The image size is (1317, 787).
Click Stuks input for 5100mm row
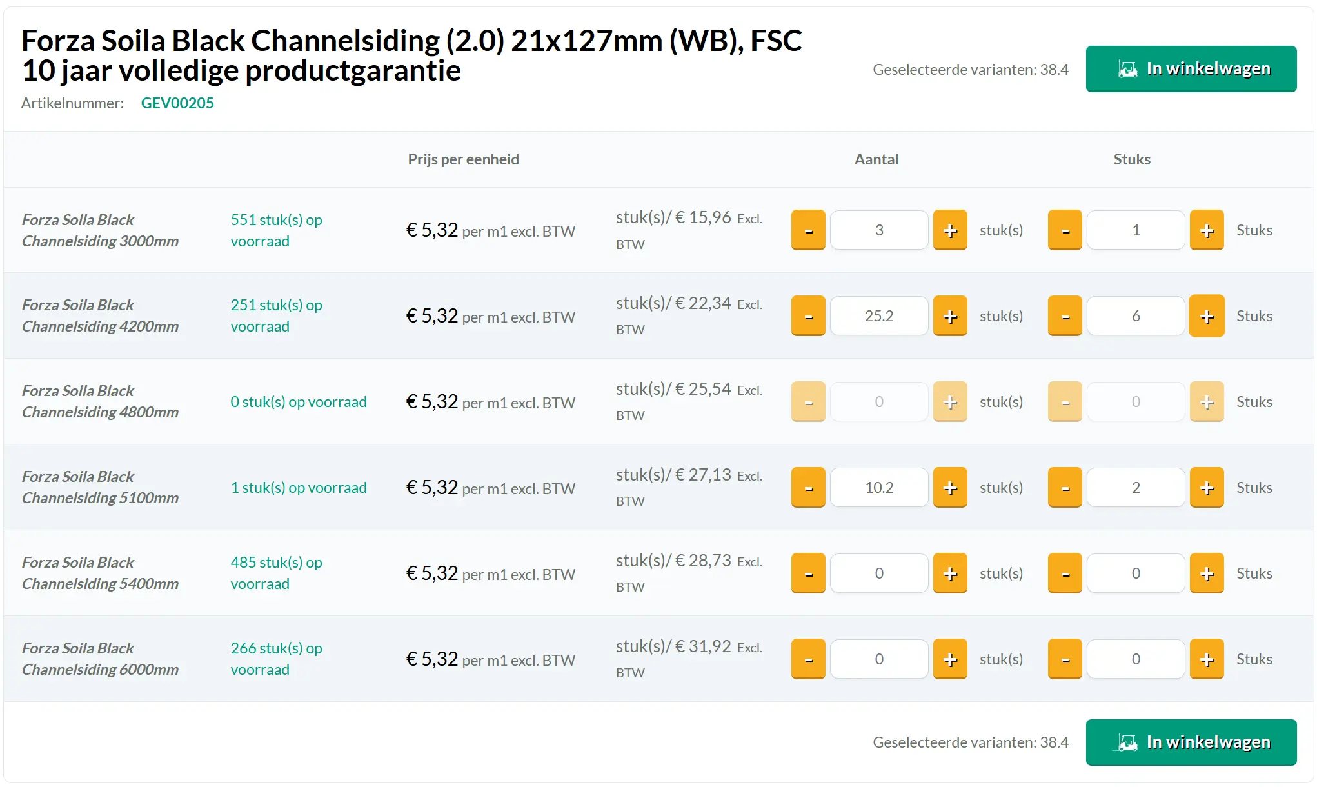pyautogui.click(x=1136, y=488)
